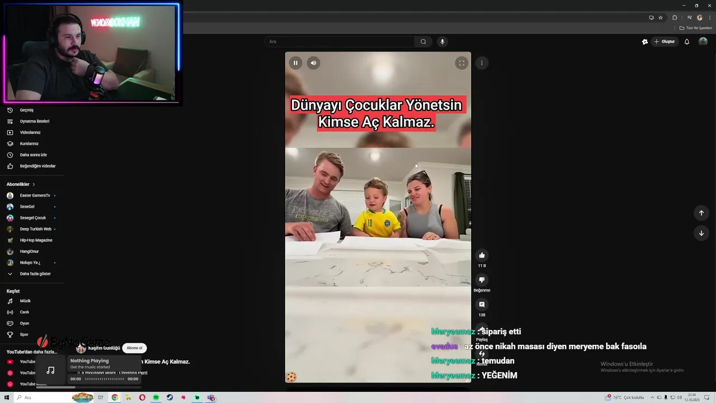Image resolution: width=716 pixels, height=403 pixels.
Task: Open YouTube notifications bell
Action: coord(687,41)
